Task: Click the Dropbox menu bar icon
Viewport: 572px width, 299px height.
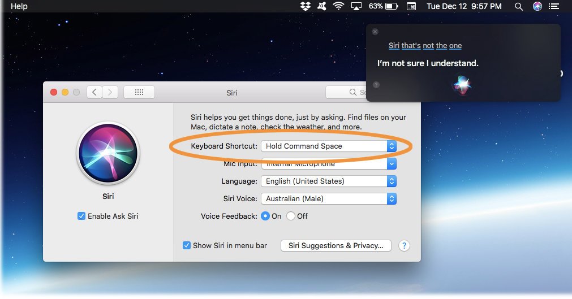Action: [x=306, y=6]
